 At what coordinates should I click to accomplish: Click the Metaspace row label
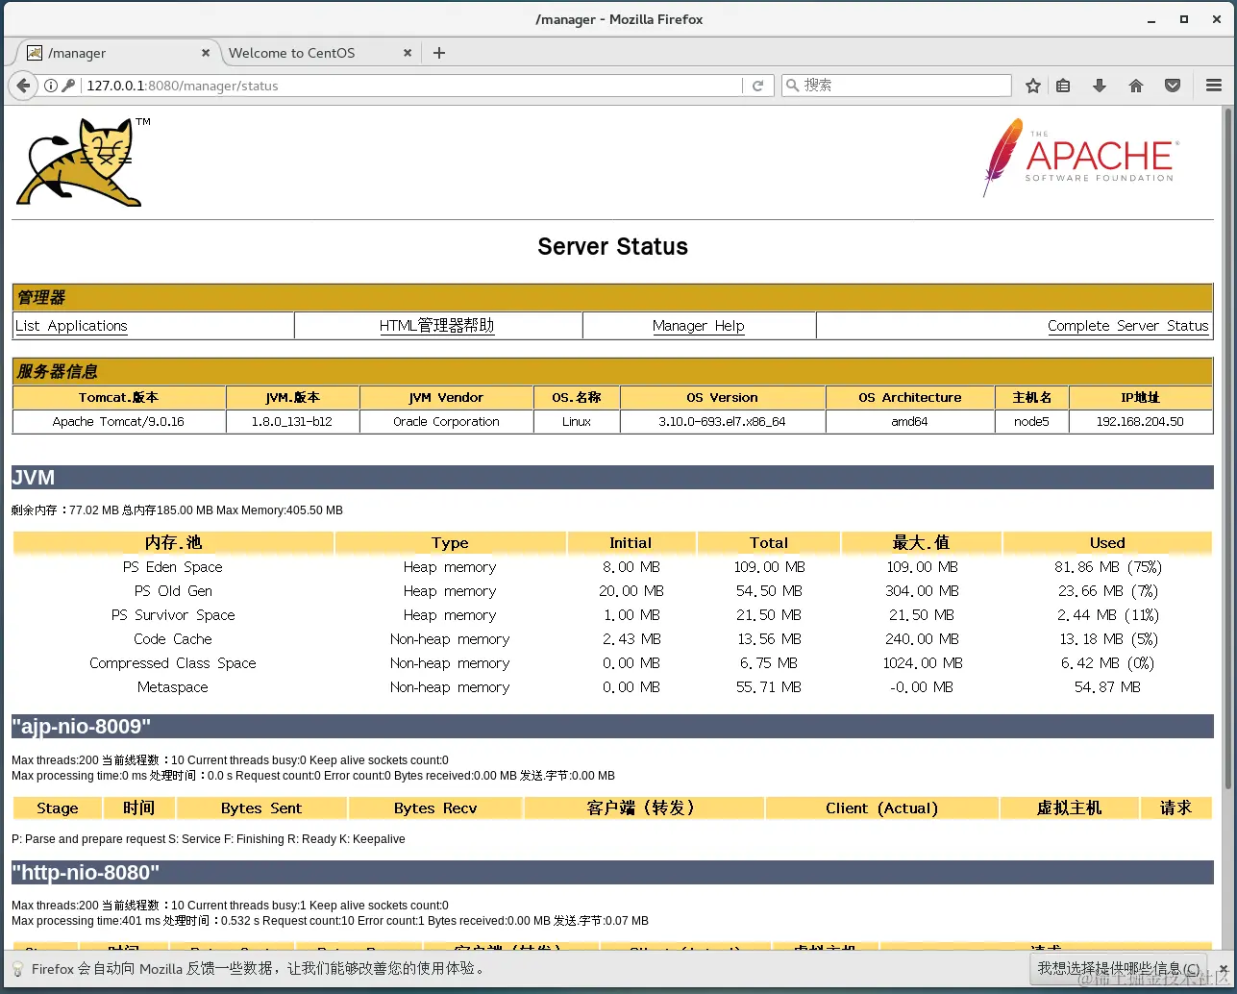pyautogui.click(x=173, y=687)
